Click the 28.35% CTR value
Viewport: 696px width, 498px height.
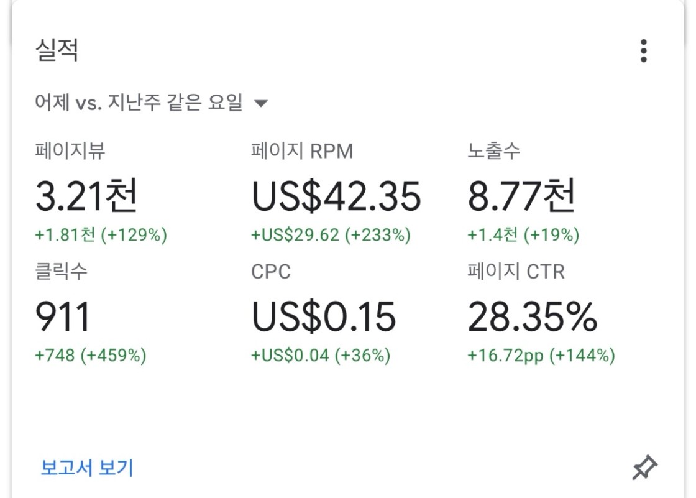click(532, 316)
